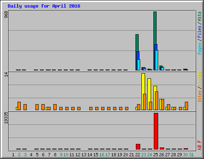Click the blue Files legend label
The width and height of the screenshot is (204, 159).
200,32
